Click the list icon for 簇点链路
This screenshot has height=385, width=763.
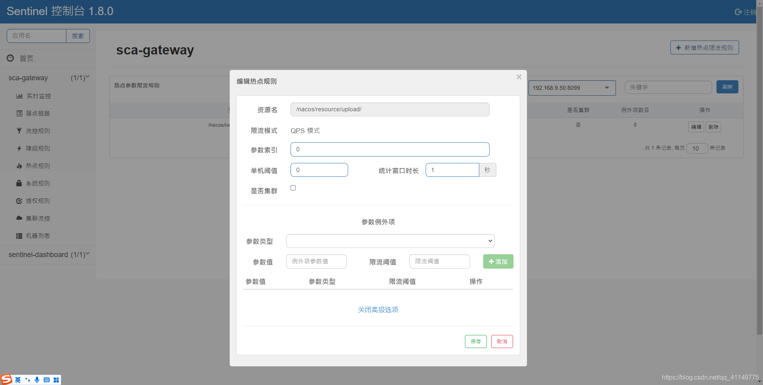click(19, 113)
